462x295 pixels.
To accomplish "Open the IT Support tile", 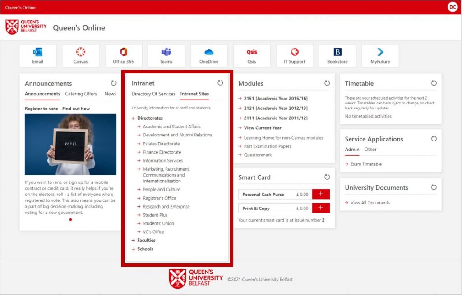I will pos(294,56).
